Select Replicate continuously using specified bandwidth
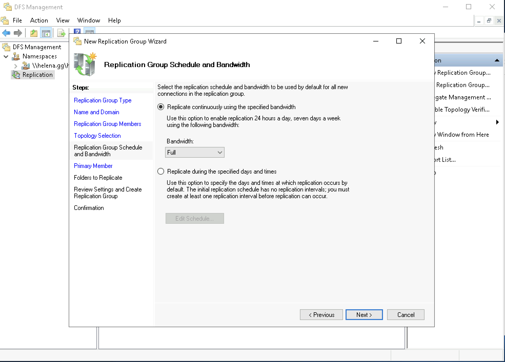 click(161, 107)
